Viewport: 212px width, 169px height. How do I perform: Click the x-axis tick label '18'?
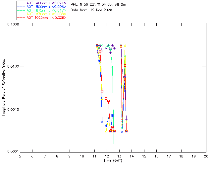click(181, 156)
